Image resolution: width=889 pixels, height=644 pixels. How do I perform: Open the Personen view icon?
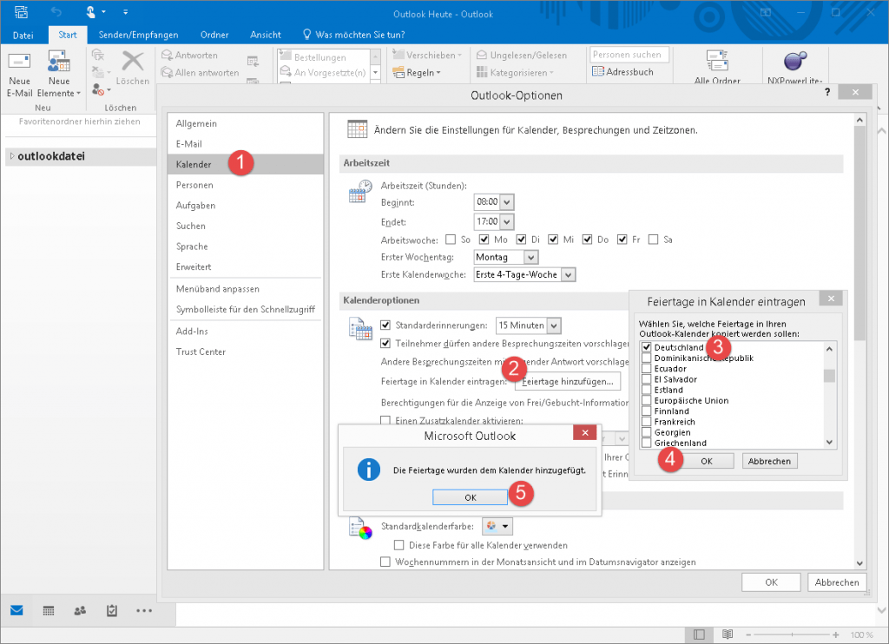[80, 610]
